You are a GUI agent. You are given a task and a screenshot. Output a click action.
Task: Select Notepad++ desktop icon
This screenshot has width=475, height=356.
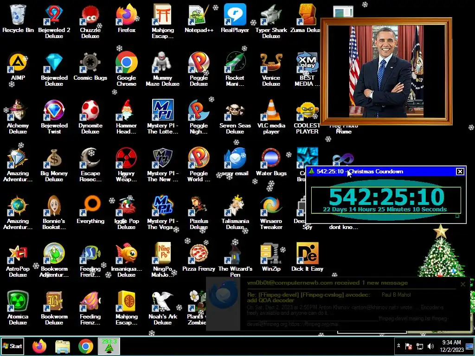199,18
